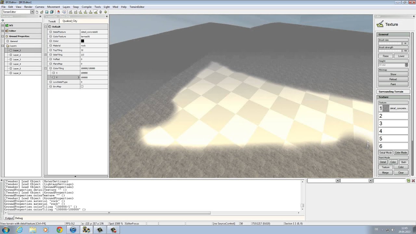The height and width of the screenshot is (234, 416).
Task: Open Windows Media Player from taskbar
Action: (45, 230)
